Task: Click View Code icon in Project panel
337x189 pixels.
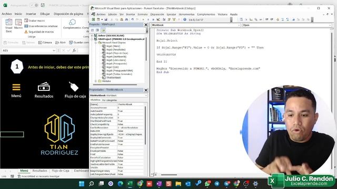Action: point(93,30)
